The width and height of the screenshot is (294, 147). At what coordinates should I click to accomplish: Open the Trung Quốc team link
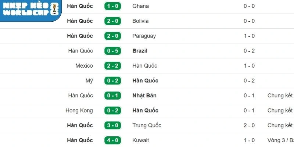pyautogui.click(x=147, y=125)
